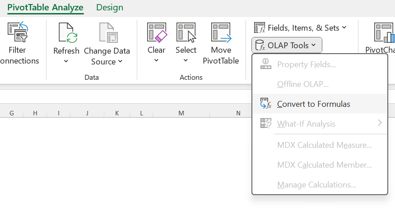Open the Change Data Source dropdown arrow
Viewport: 395px width, 210px height.
tap(120, 61)
